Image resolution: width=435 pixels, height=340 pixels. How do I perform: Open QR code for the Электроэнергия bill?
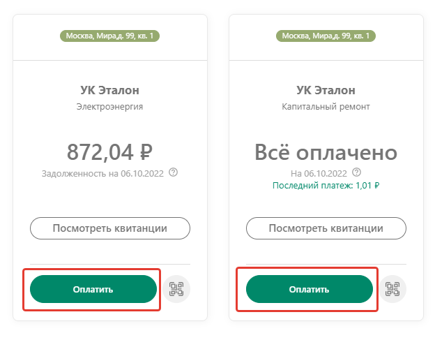[176, 289]
